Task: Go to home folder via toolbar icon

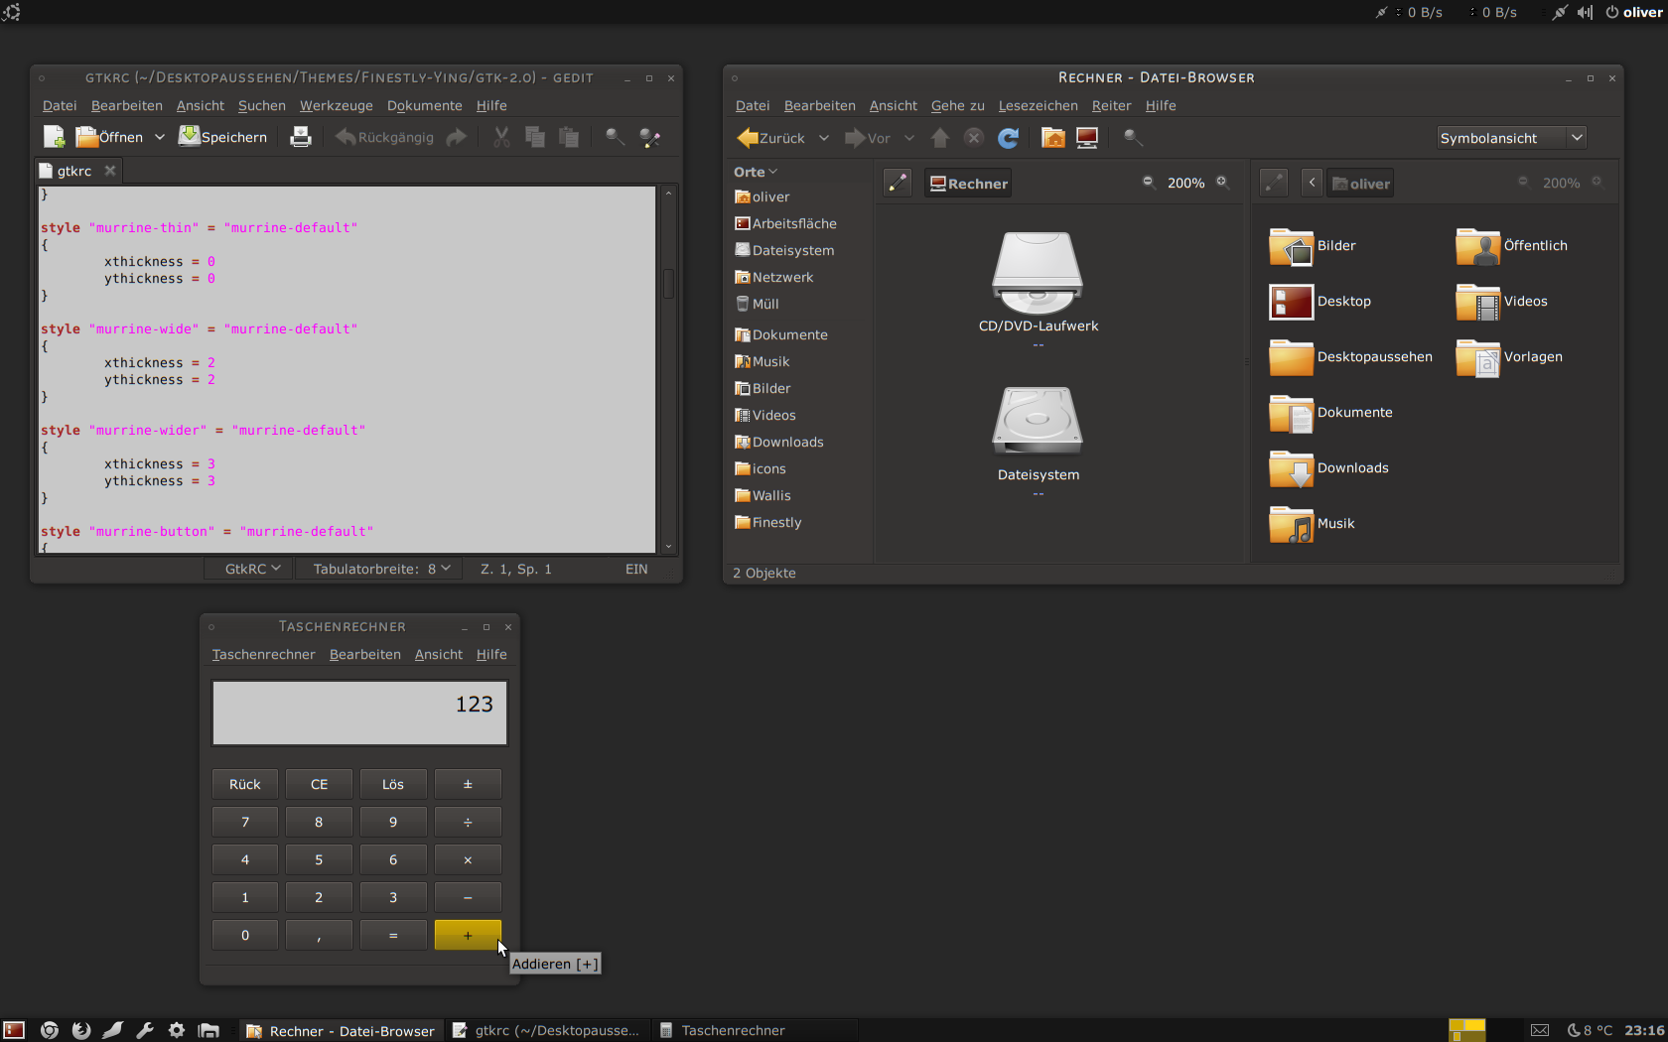Action: pos(1052,138)
